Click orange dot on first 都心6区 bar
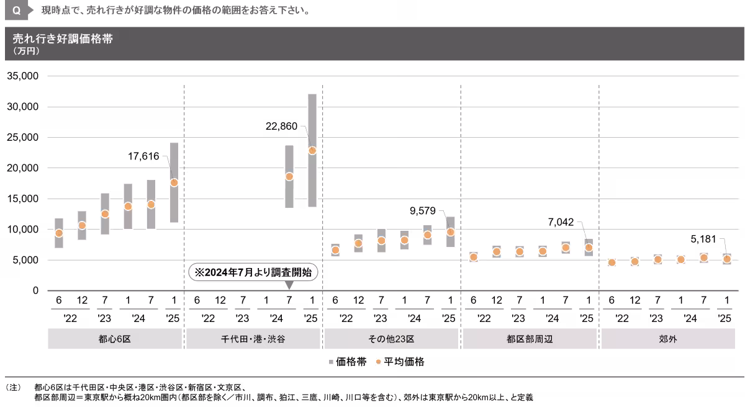This screenshot has height=407, width=745. click(x=59, y=233)
